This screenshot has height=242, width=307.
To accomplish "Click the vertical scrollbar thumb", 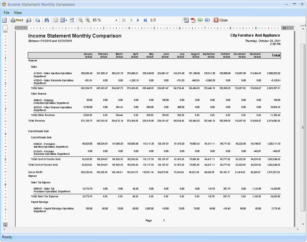I will 303,127.
